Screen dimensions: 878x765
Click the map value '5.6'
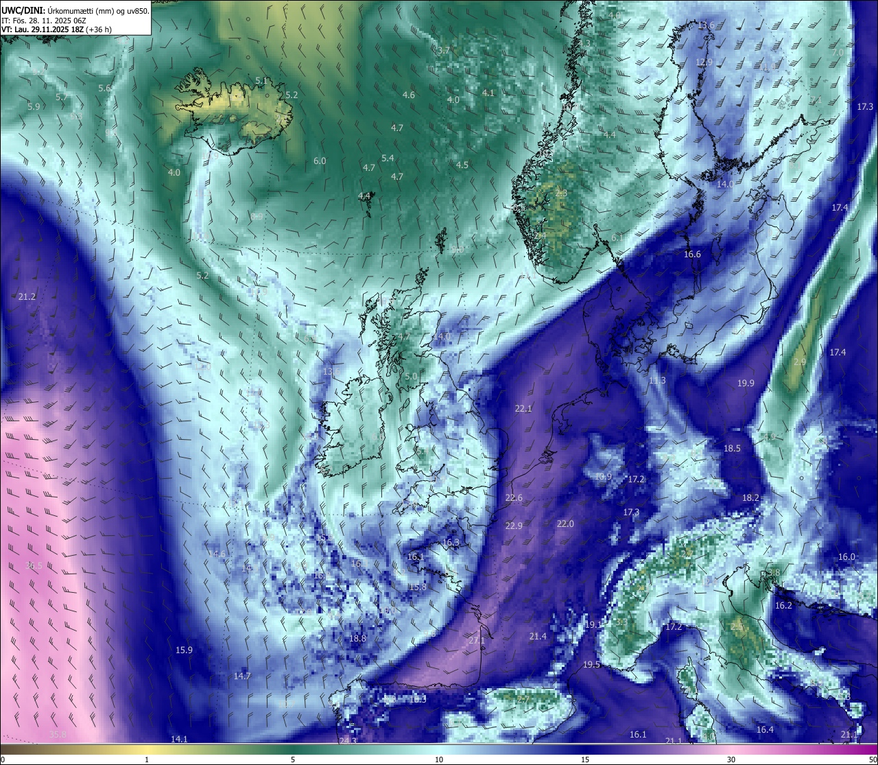[x=105, y=88]
